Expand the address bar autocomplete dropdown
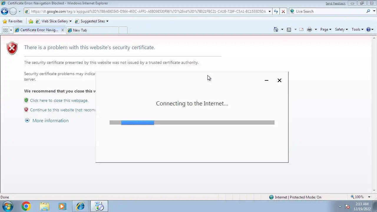The height and width of the screenshot is (212, 377). coord(269,11)
